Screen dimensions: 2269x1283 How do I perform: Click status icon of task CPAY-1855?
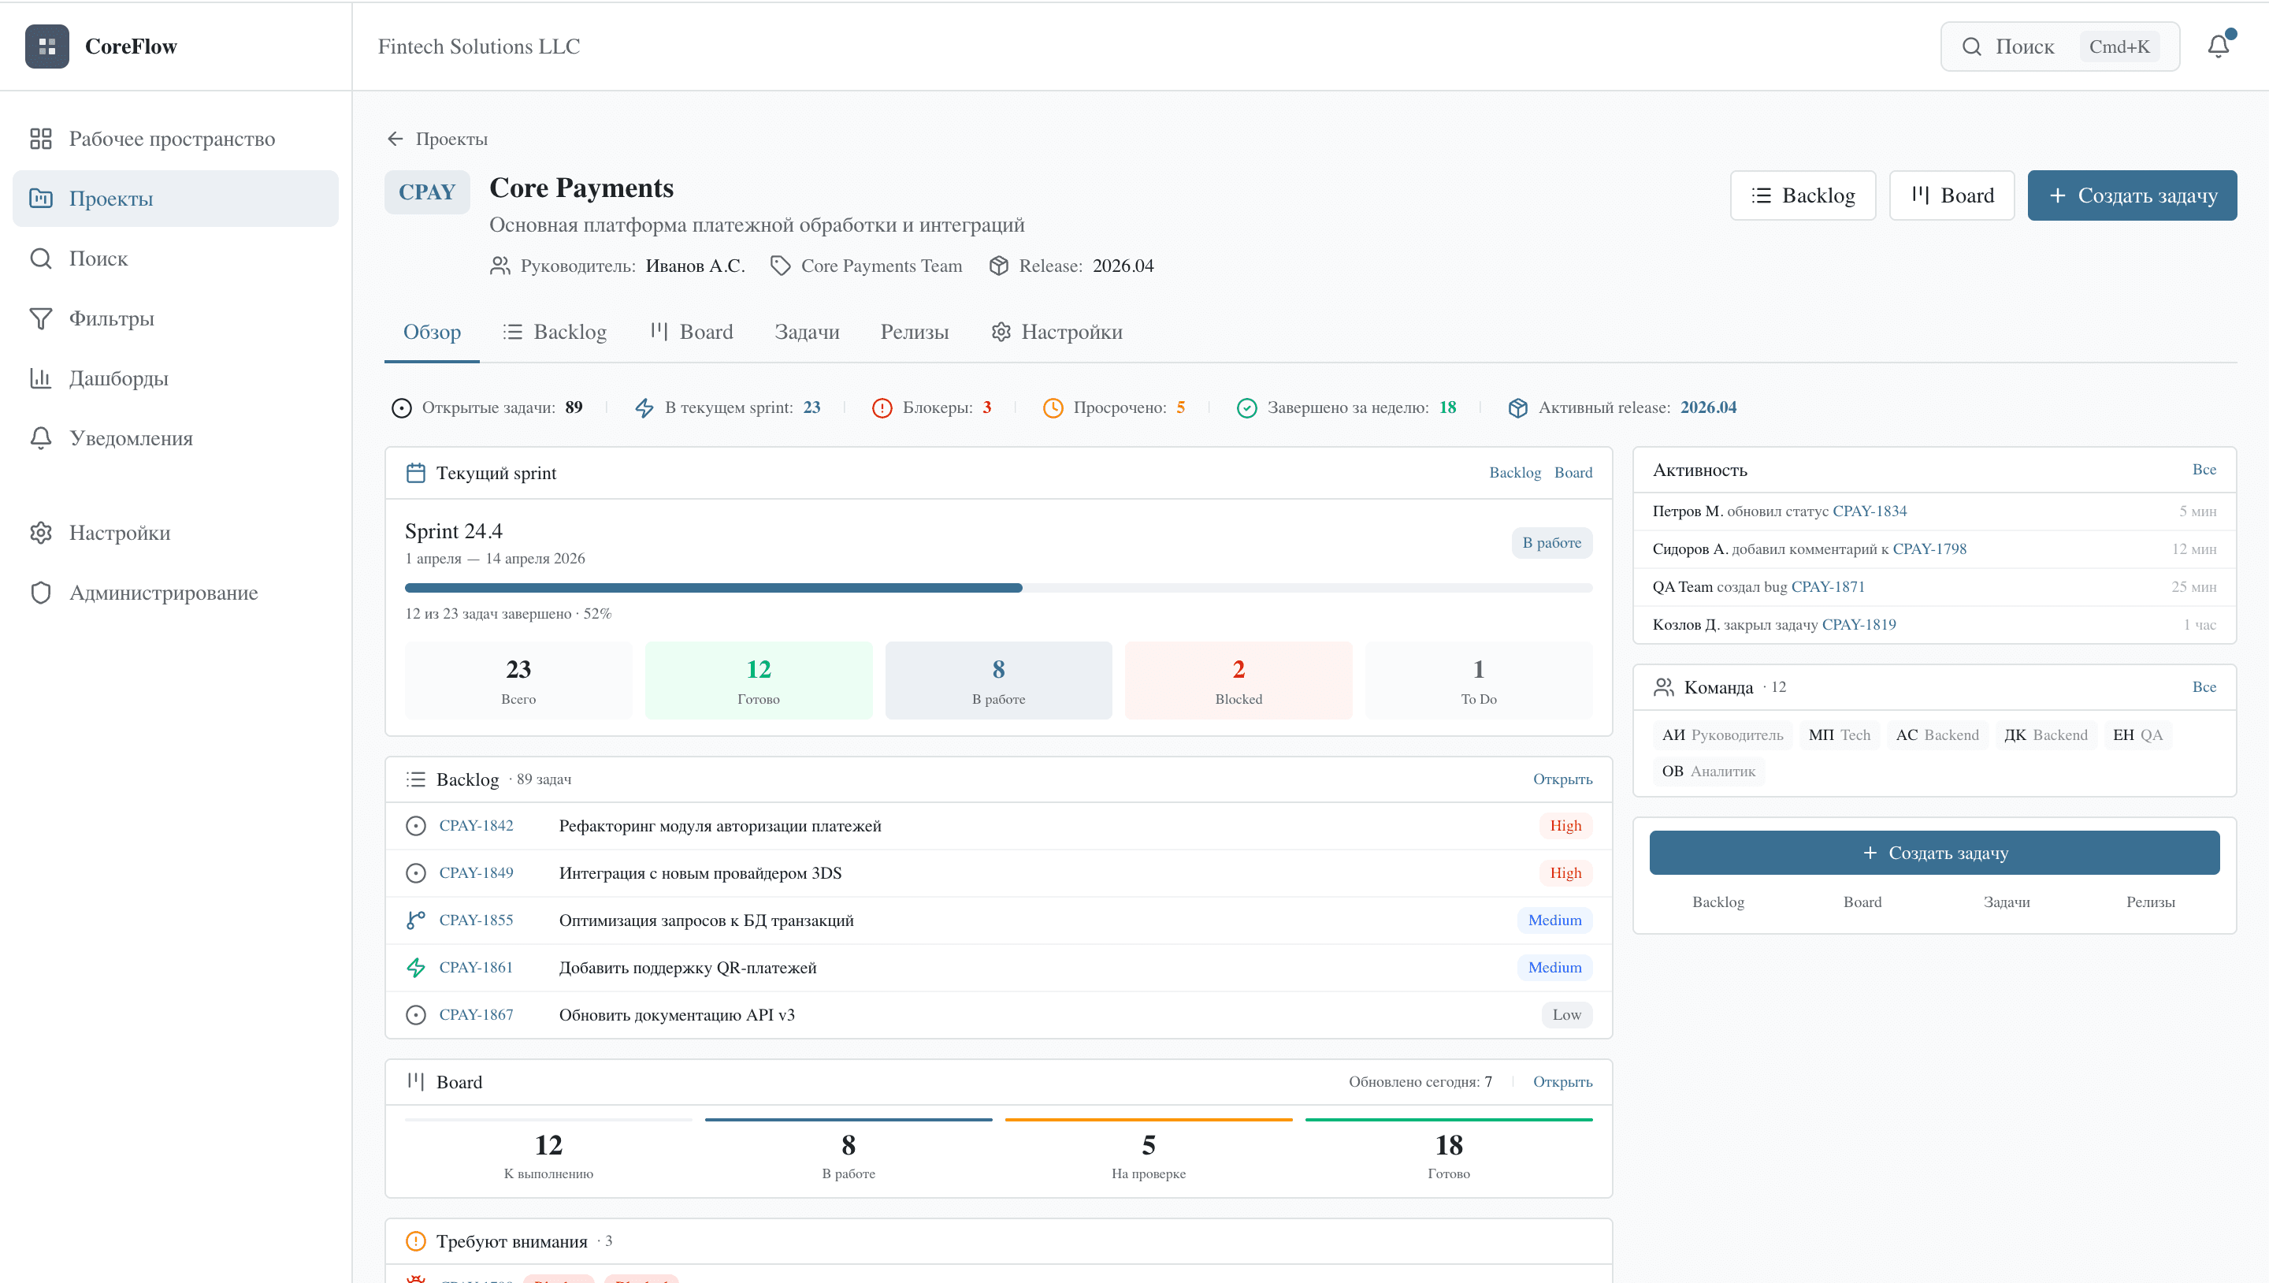[x=416, y=920]
